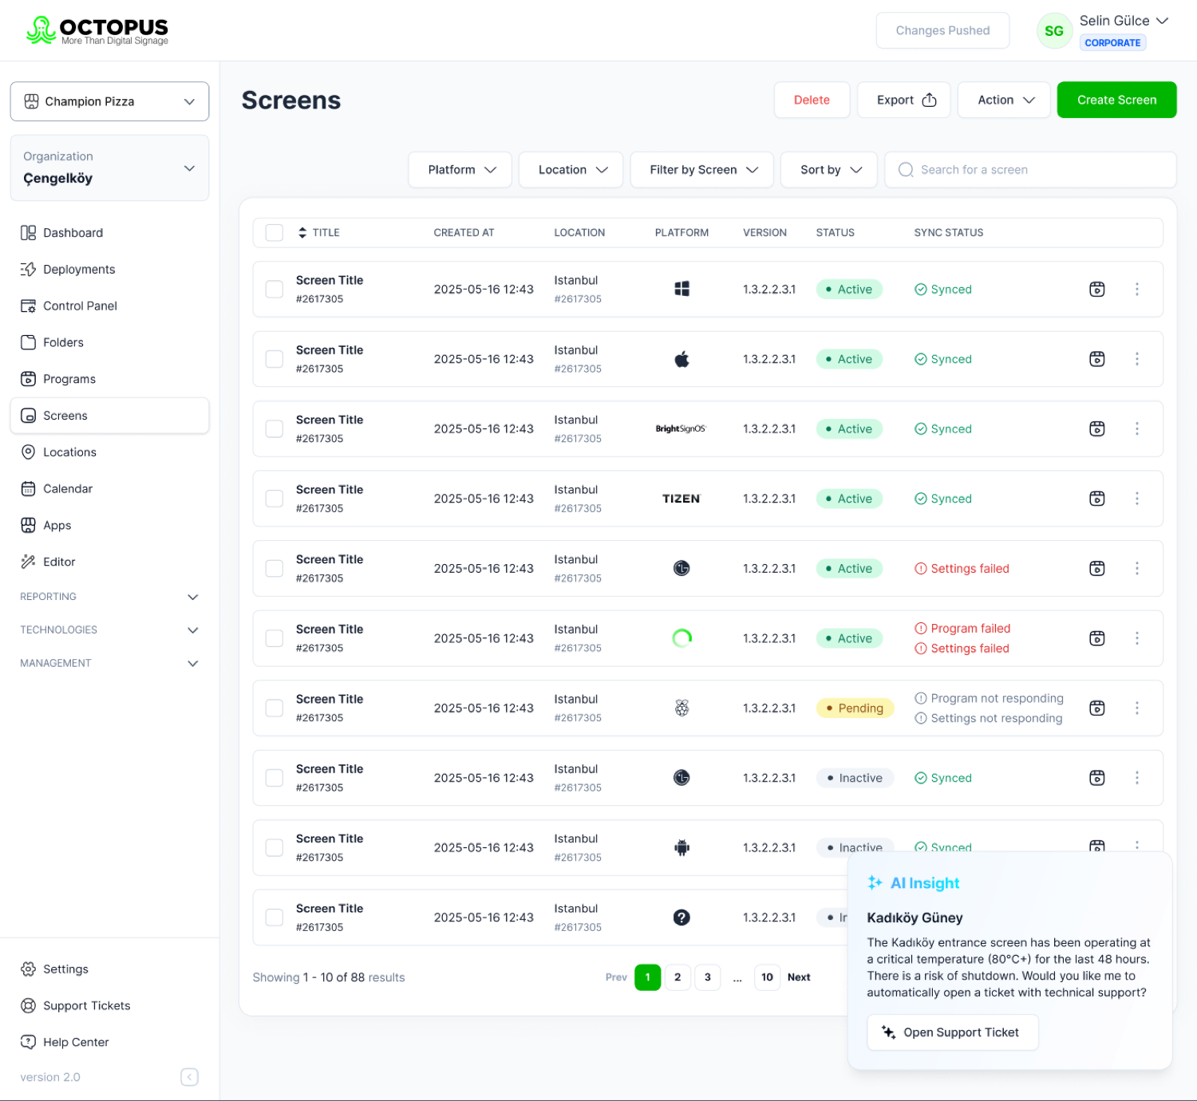Go to Dashboard in sidebar
The height and width of the screenshot is (1101, 1197).
[x=109, y=233]
